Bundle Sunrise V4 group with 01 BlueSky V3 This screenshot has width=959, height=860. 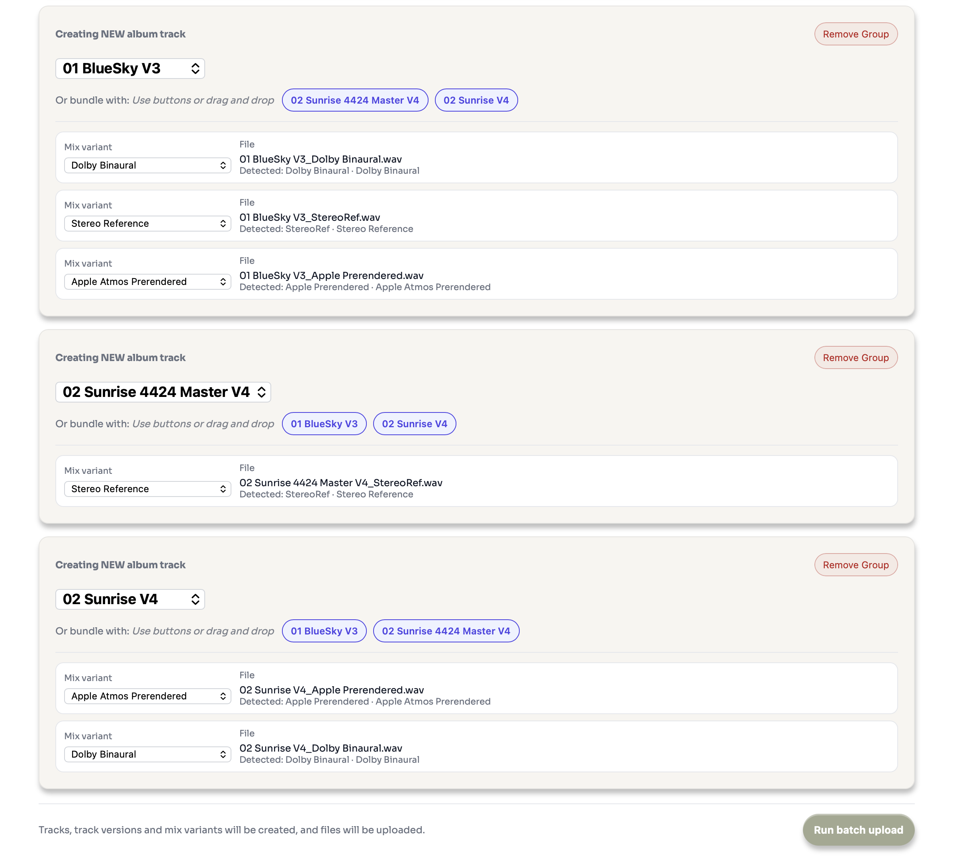(x=324, y=631)
